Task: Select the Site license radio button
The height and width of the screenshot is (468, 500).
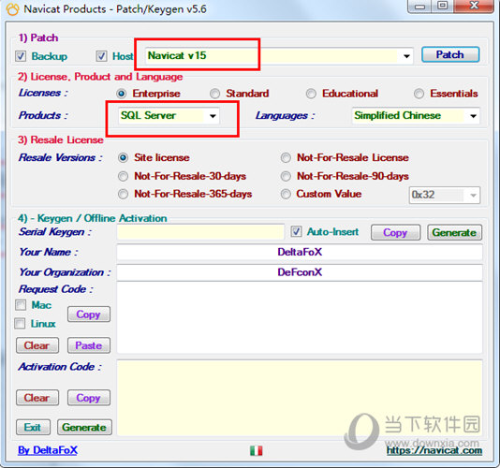Action: click(x=123, y=158)
